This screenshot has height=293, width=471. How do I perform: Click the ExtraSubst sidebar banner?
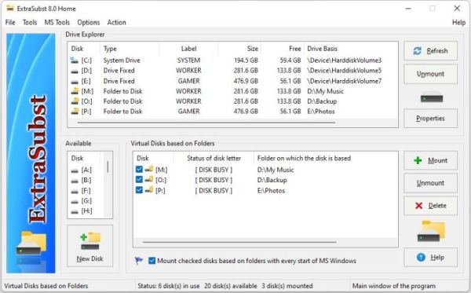click(x=31, y=153)
